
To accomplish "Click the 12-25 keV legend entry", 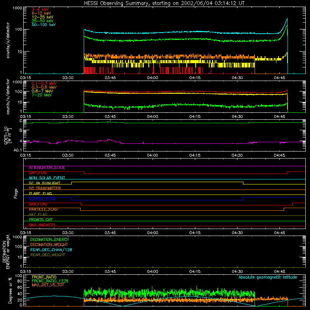I will pos(43,17).
